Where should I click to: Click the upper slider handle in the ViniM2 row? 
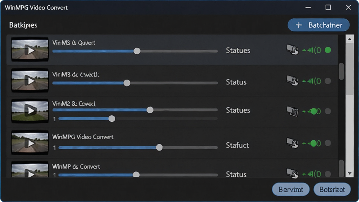[x=150, y=110]
